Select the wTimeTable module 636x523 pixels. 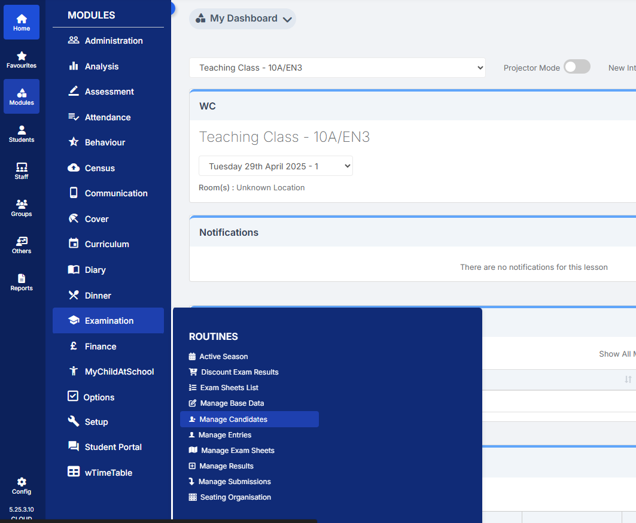click(108, 473)
